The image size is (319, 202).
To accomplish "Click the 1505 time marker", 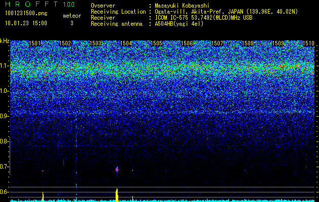I will [x=156, y=43].
